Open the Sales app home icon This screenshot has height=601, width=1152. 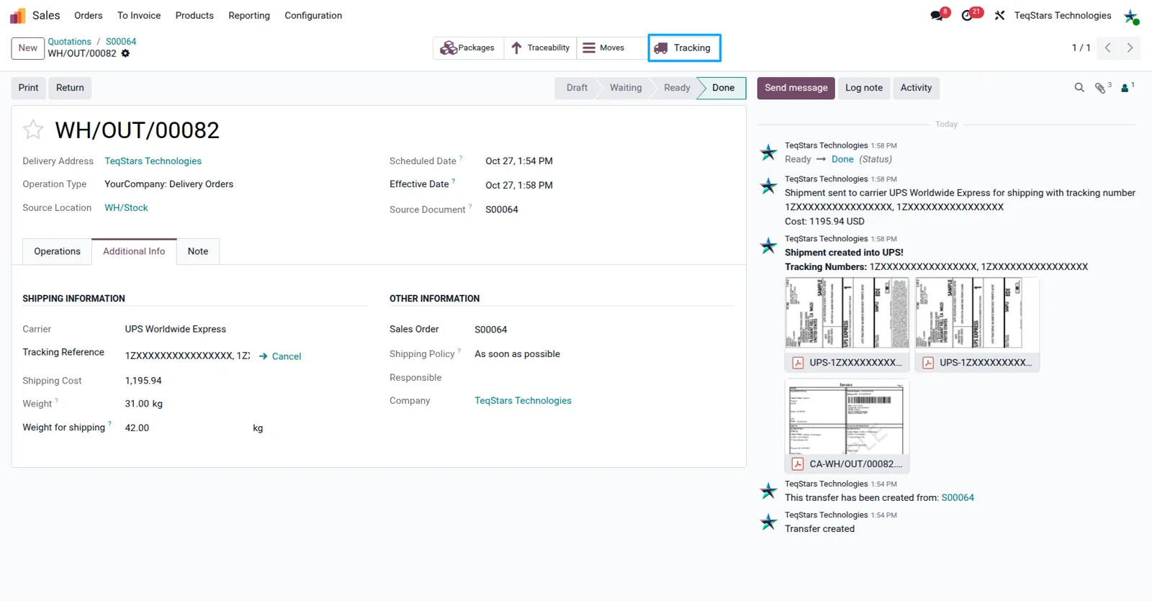click(17, 15)
